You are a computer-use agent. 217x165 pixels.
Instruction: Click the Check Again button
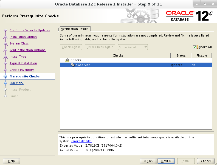pos(71,47)
